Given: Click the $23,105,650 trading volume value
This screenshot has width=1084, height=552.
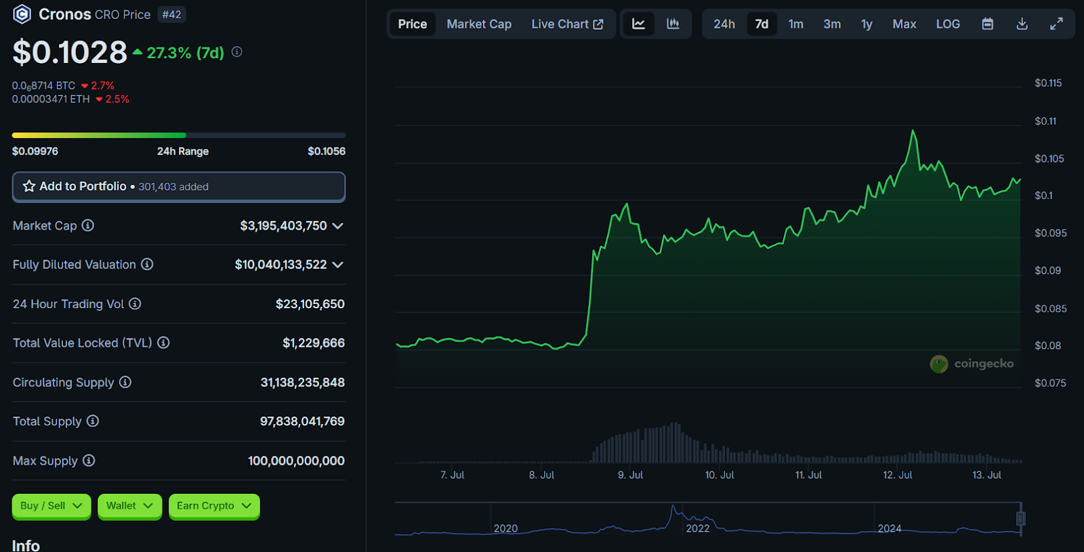Looking at the screenshot, I should tap(310, 304).
